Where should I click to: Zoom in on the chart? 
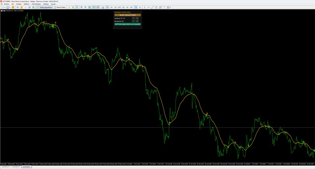[82, 7]
